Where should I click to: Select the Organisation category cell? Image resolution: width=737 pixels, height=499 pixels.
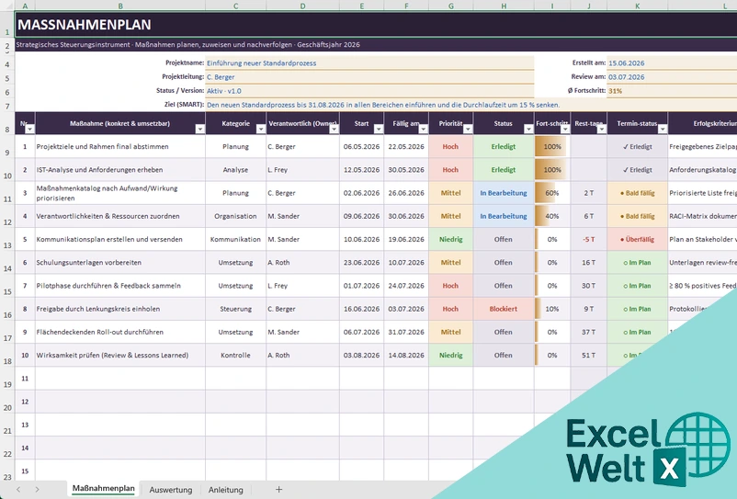point(235,216)
